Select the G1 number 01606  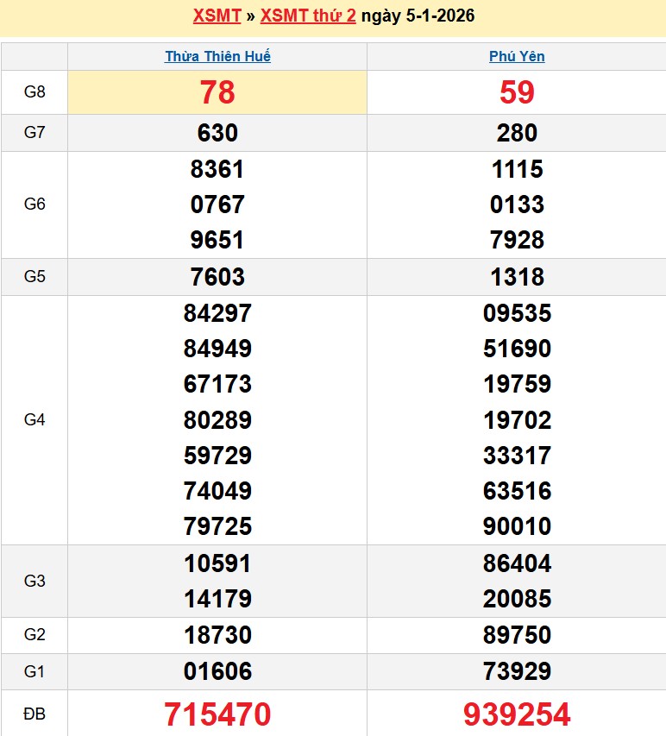click(217, 671)
